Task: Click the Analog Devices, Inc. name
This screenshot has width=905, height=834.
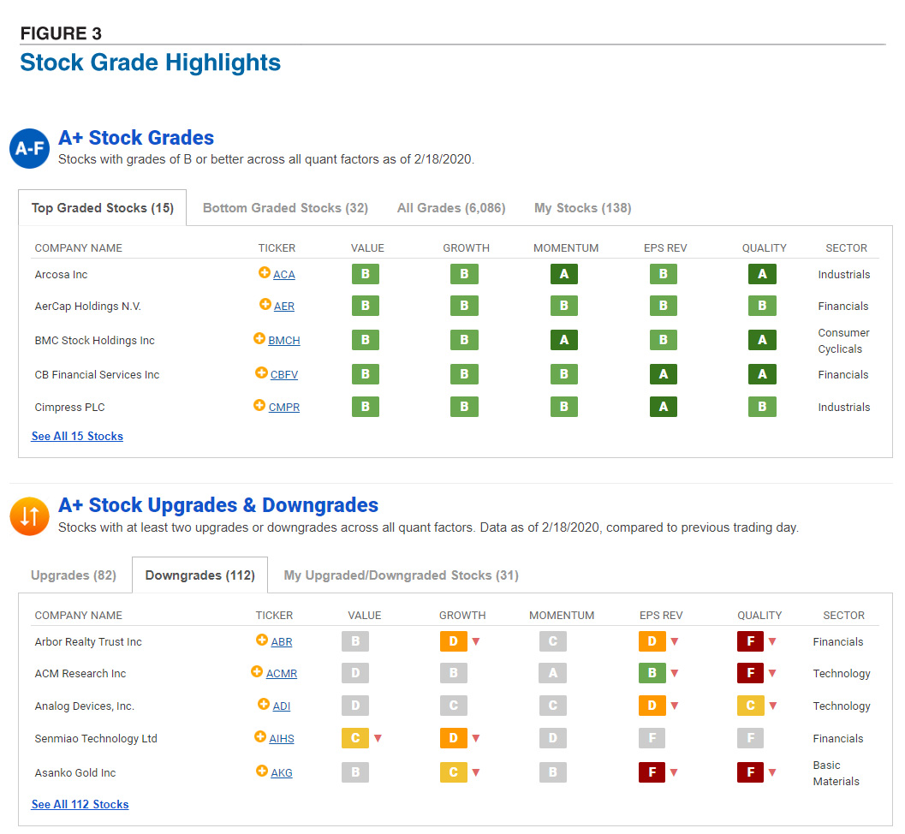Action: pyautogui.click(x=84, y=706)
